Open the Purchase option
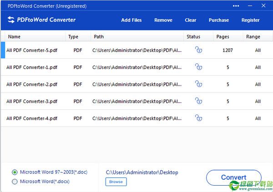Image resolution: width=273 pixels, height=192 pixels. point(219,20)
